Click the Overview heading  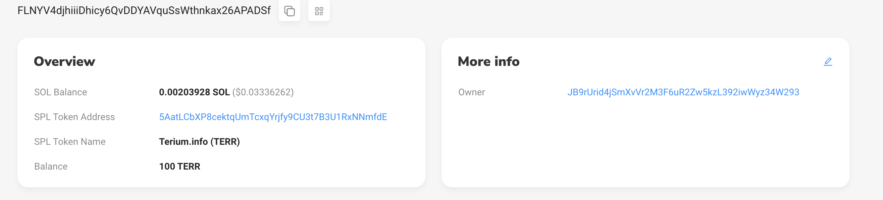click(64, 62)
